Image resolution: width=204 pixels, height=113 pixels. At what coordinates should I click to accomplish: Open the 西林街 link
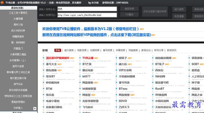159,70
